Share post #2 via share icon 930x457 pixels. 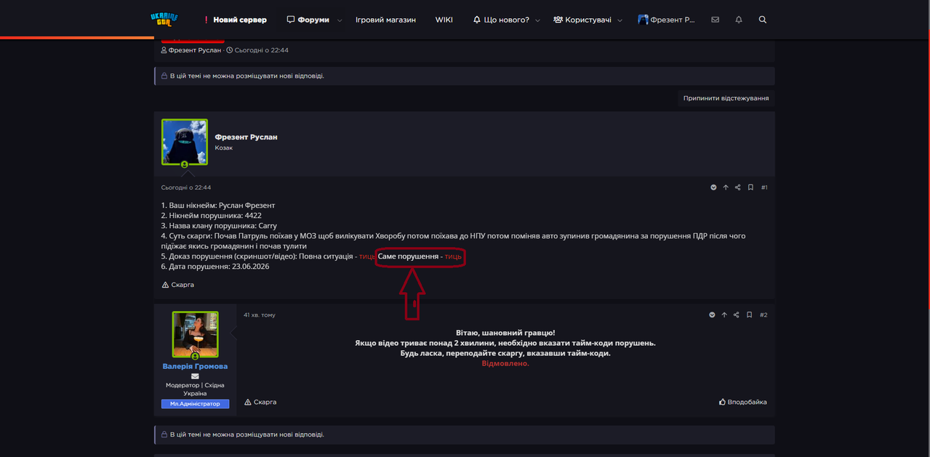737,315
